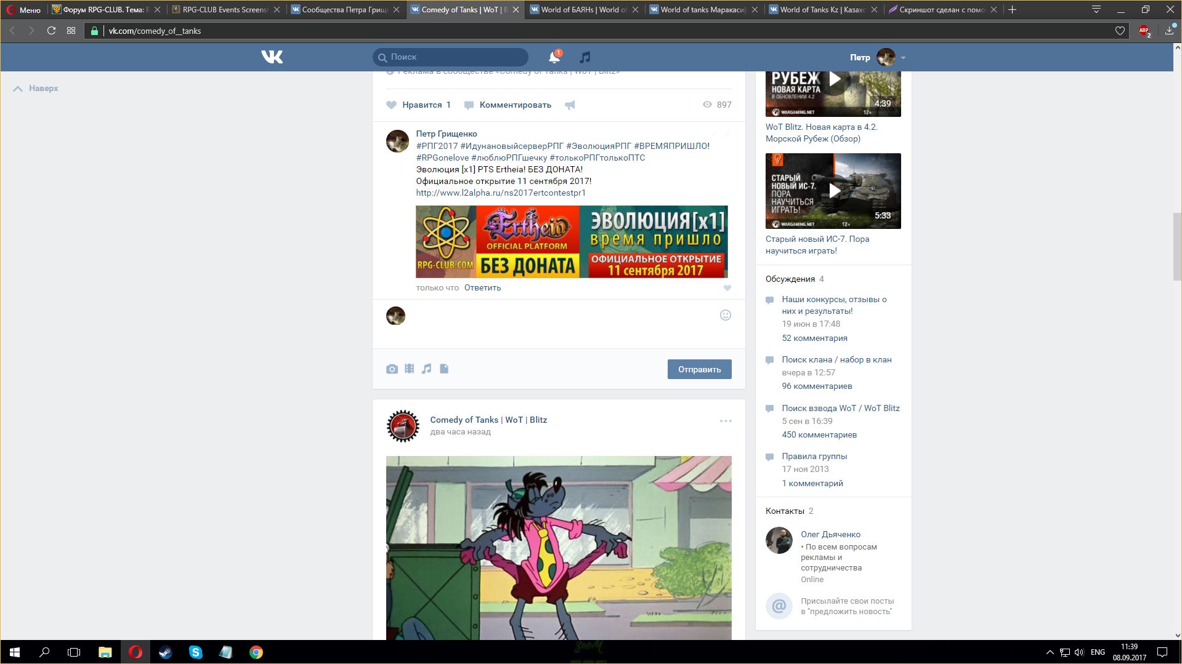Open the emoji smiley picker
The image size is (1182, 664).
726,315
